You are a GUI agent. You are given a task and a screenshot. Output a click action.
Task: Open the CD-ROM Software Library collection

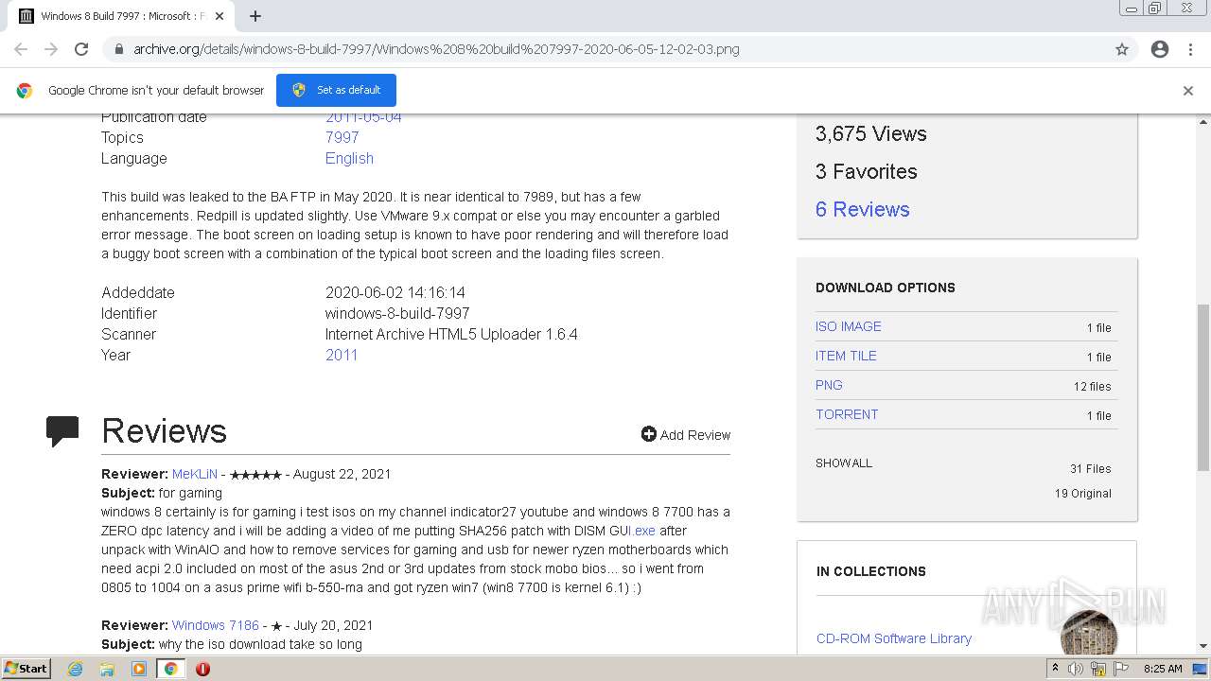(x=893, y=638)
